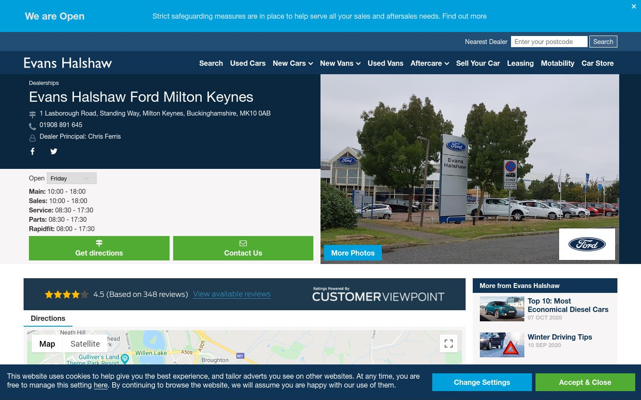The width and height of the screenshot is (641, 400).
Task: Click Get directions button
Action: point(99,248)
